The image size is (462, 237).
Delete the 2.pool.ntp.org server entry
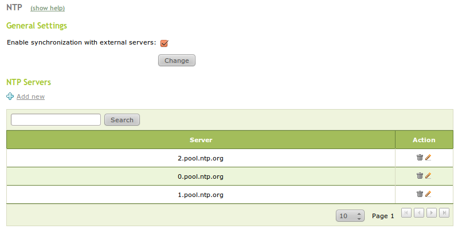point(420,158)
